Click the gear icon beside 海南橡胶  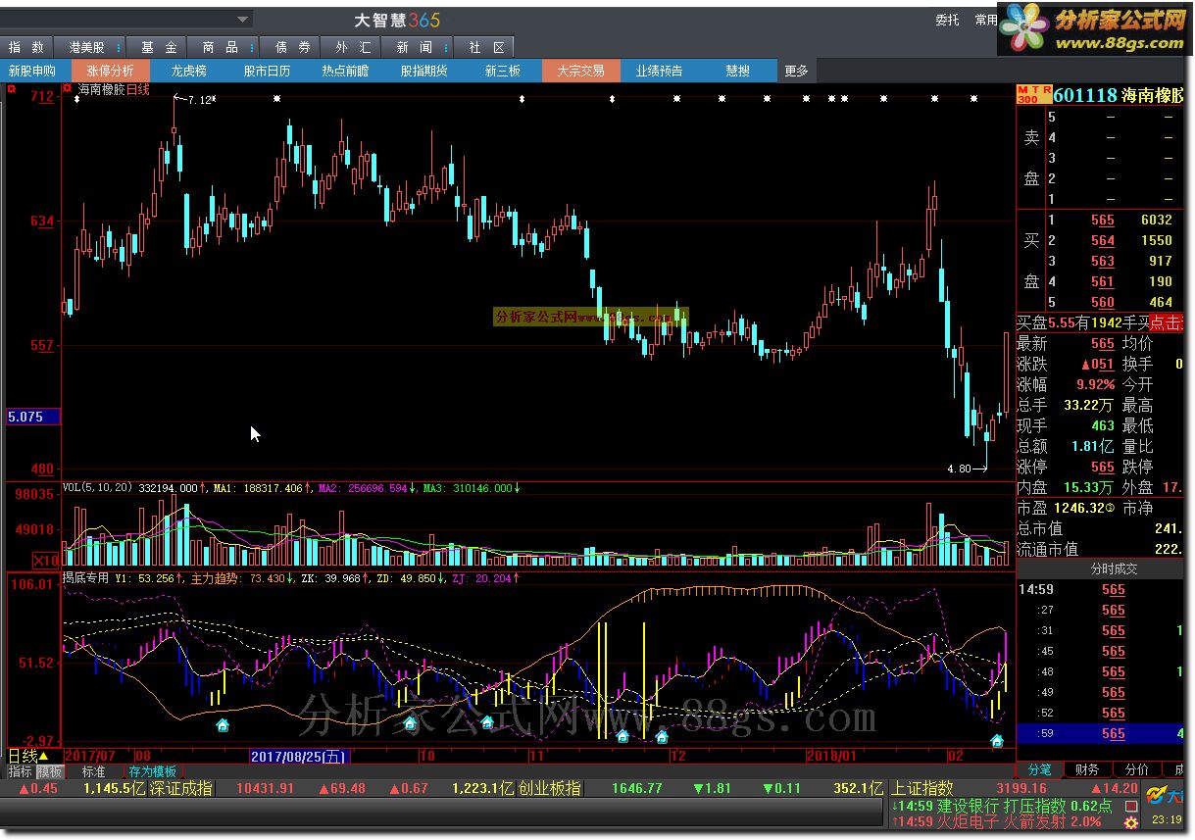pos(69,89)
